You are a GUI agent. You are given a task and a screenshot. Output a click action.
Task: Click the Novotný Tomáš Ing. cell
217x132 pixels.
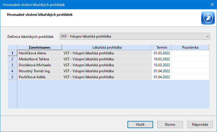click(x=40, y=71)
